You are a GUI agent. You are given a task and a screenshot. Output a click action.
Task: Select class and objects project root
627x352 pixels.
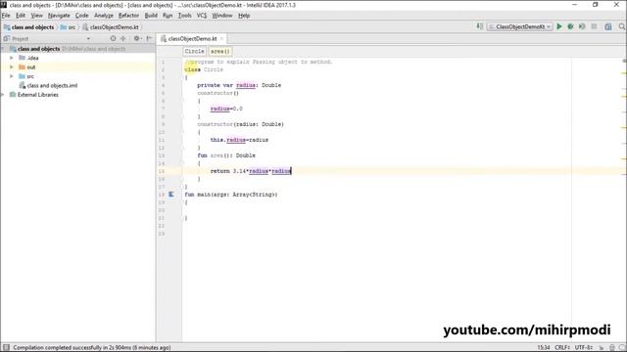point(38,49)
